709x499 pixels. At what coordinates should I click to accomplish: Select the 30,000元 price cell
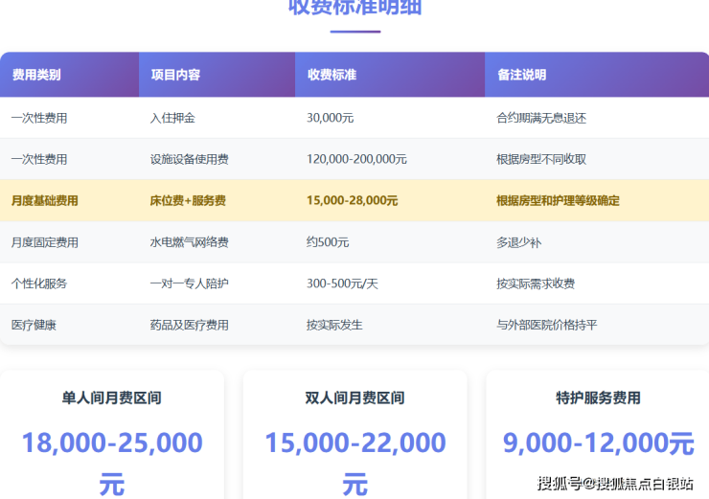pyautogui.click(x=331, y=119)
